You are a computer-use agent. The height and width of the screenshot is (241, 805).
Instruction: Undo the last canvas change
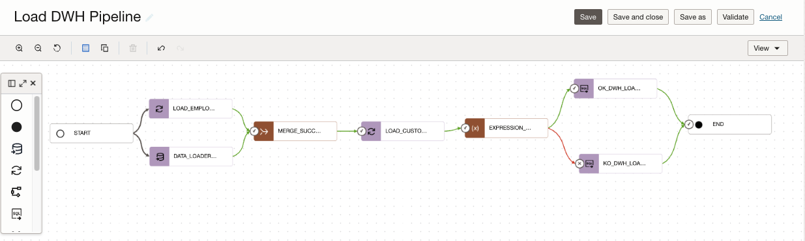pos(161,48)
